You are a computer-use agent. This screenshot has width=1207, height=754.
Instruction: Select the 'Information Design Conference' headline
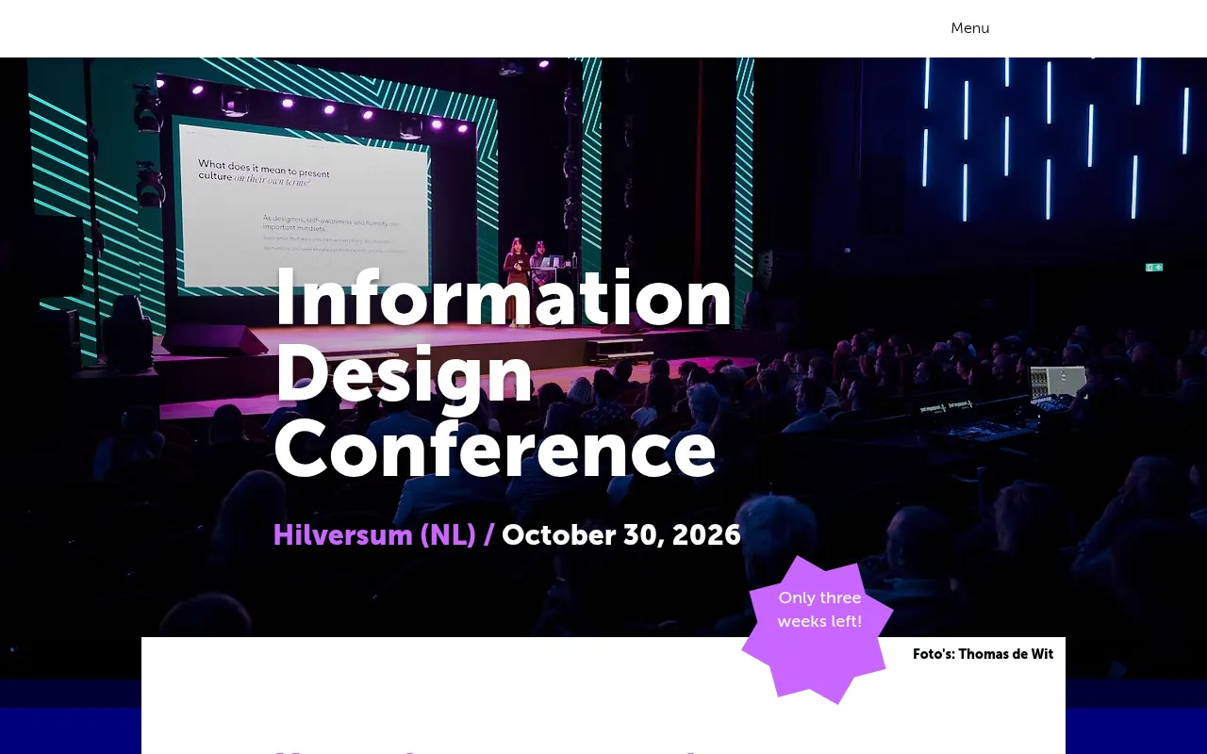pos(504,373)
